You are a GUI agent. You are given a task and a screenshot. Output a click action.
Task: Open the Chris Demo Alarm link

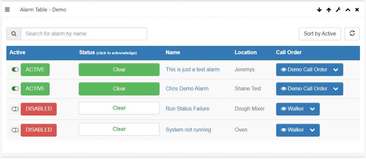click(x=187, y=89)
